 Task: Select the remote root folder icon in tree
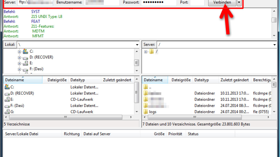pos(152,52)
